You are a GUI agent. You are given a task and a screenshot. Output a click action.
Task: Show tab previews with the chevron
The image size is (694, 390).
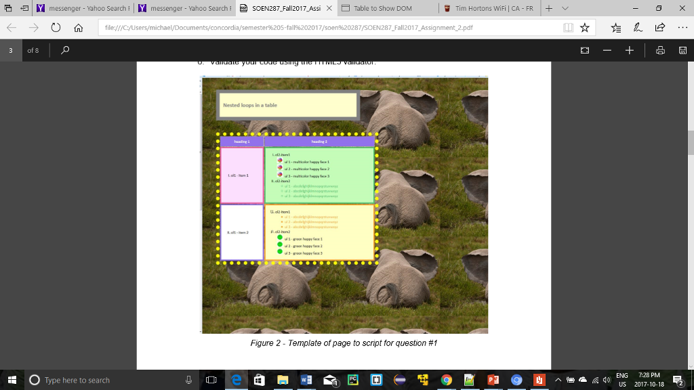[565, 8]
